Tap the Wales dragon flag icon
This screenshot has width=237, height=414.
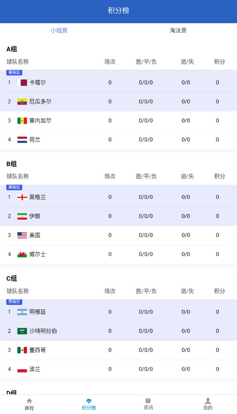click(22, 254)
